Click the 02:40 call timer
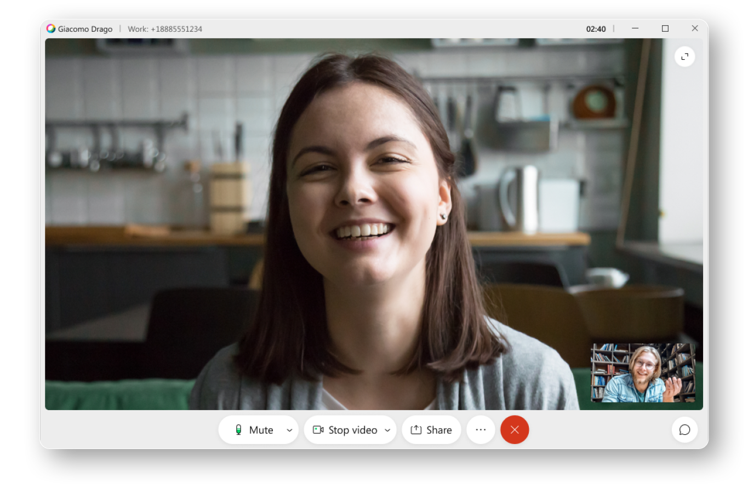Viewport: 748px width, 489px height. (x=596, y=29)
